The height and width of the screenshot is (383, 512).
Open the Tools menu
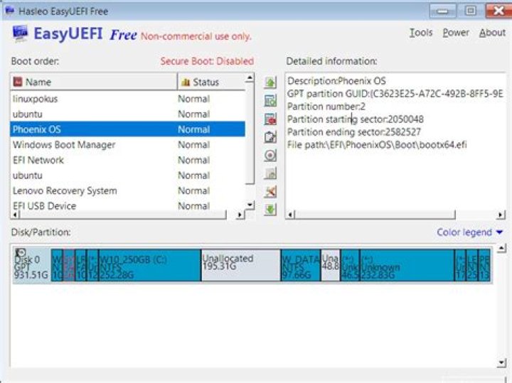(421, 33)
